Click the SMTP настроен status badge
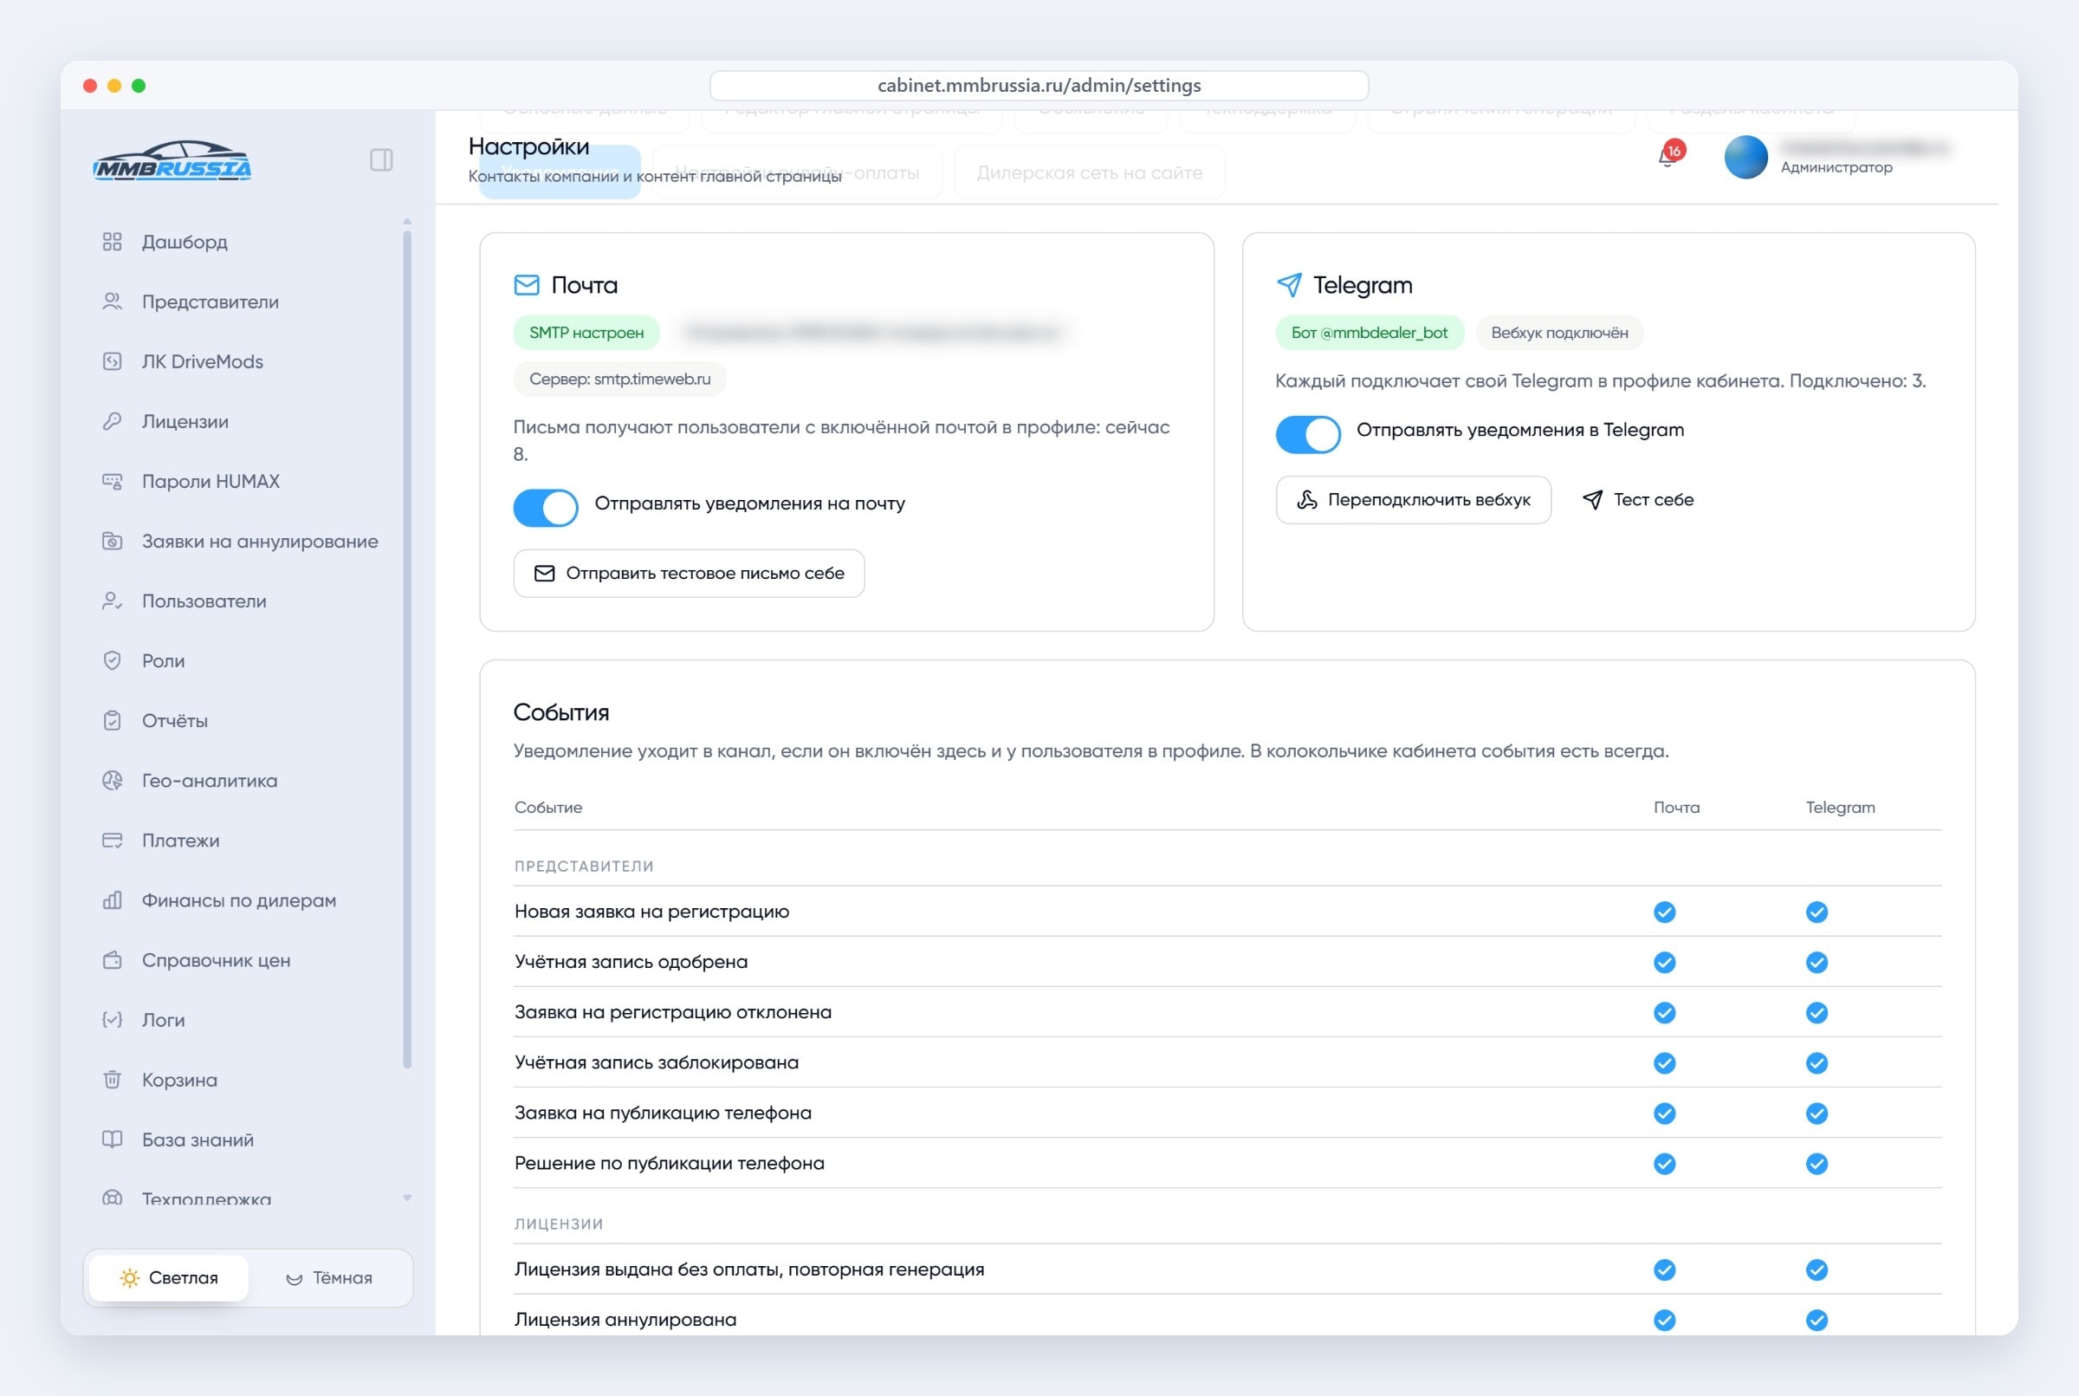The image size is (2079, 1396). tap(586, 333)
